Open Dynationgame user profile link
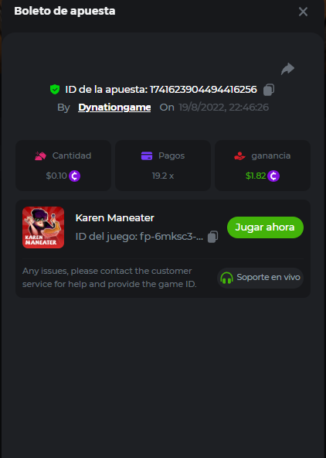Image resolution: width=326 pixels, height=458 pixels. click(x=114, y=108)
